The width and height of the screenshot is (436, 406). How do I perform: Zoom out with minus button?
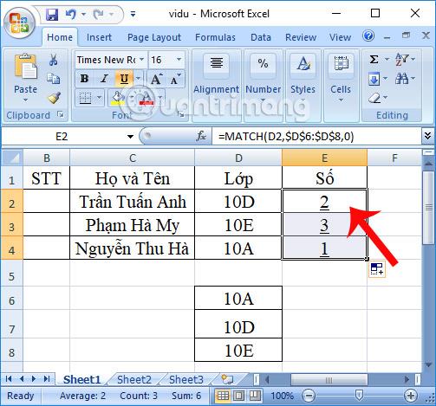point(309,396)
